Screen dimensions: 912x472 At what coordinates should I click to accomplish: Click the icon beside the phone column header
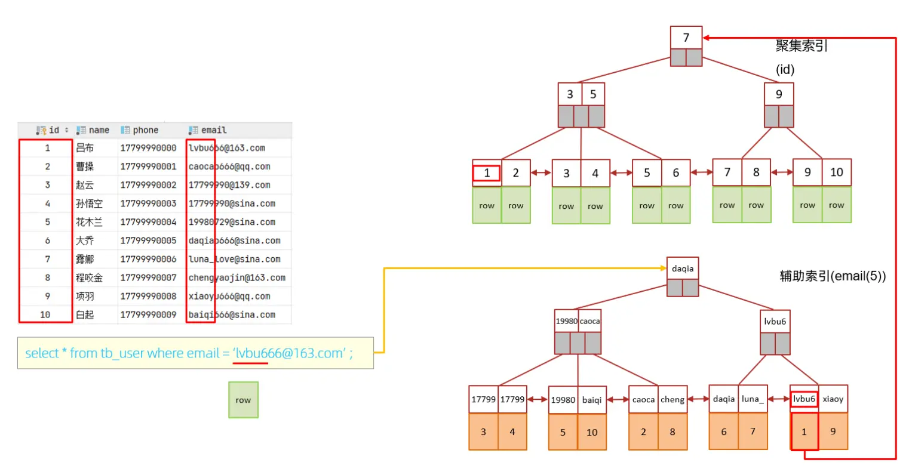pos(125,130)
